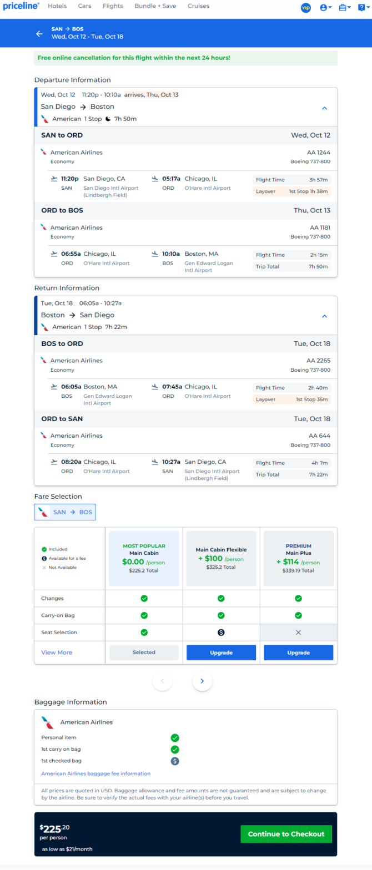Click the Priceline logo
372x870 pixels.
tap(21, 6)
